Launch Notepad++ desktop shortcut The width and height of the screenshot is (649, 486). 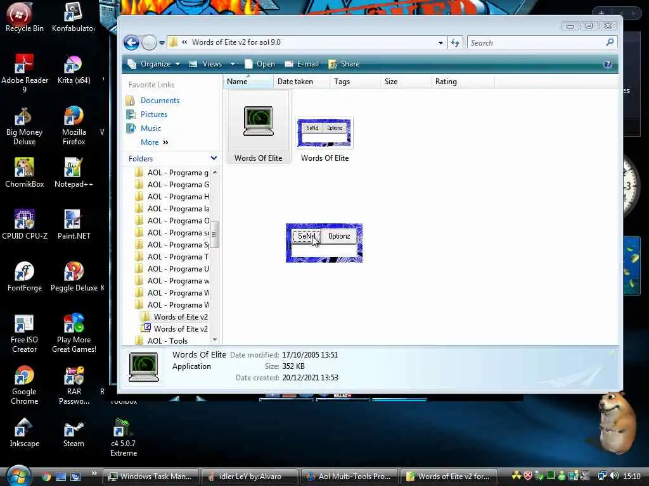74,173
